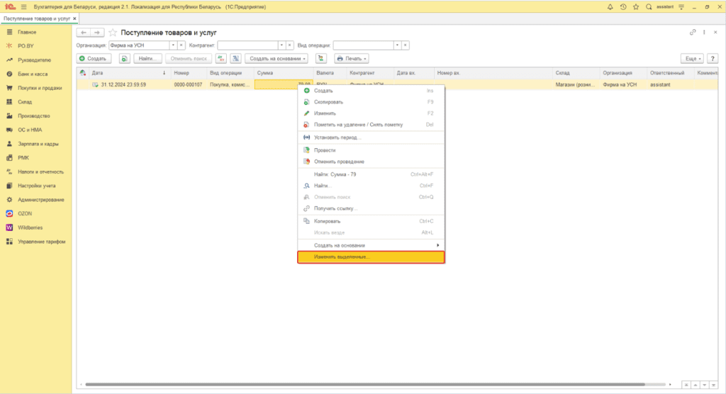726x394 pixels.
Task: Open favorites via title bar star icon
Action: [635, 6]
